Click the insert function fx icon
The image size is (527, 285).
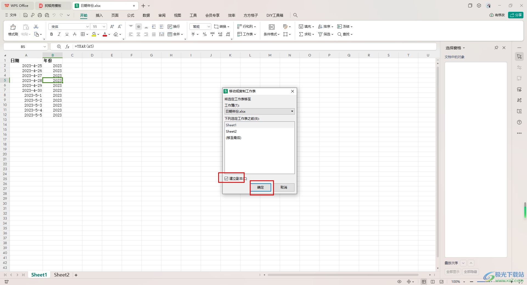tap(67, 47)
